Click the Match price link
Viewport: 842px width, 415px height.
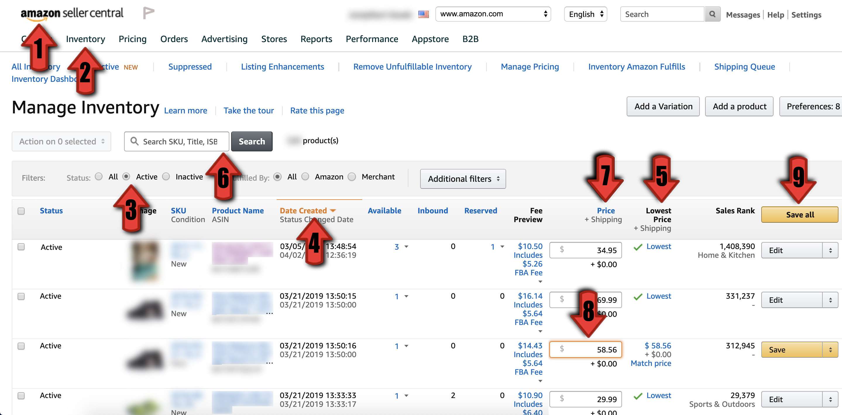pyautogui.click(x=651, y=363)
